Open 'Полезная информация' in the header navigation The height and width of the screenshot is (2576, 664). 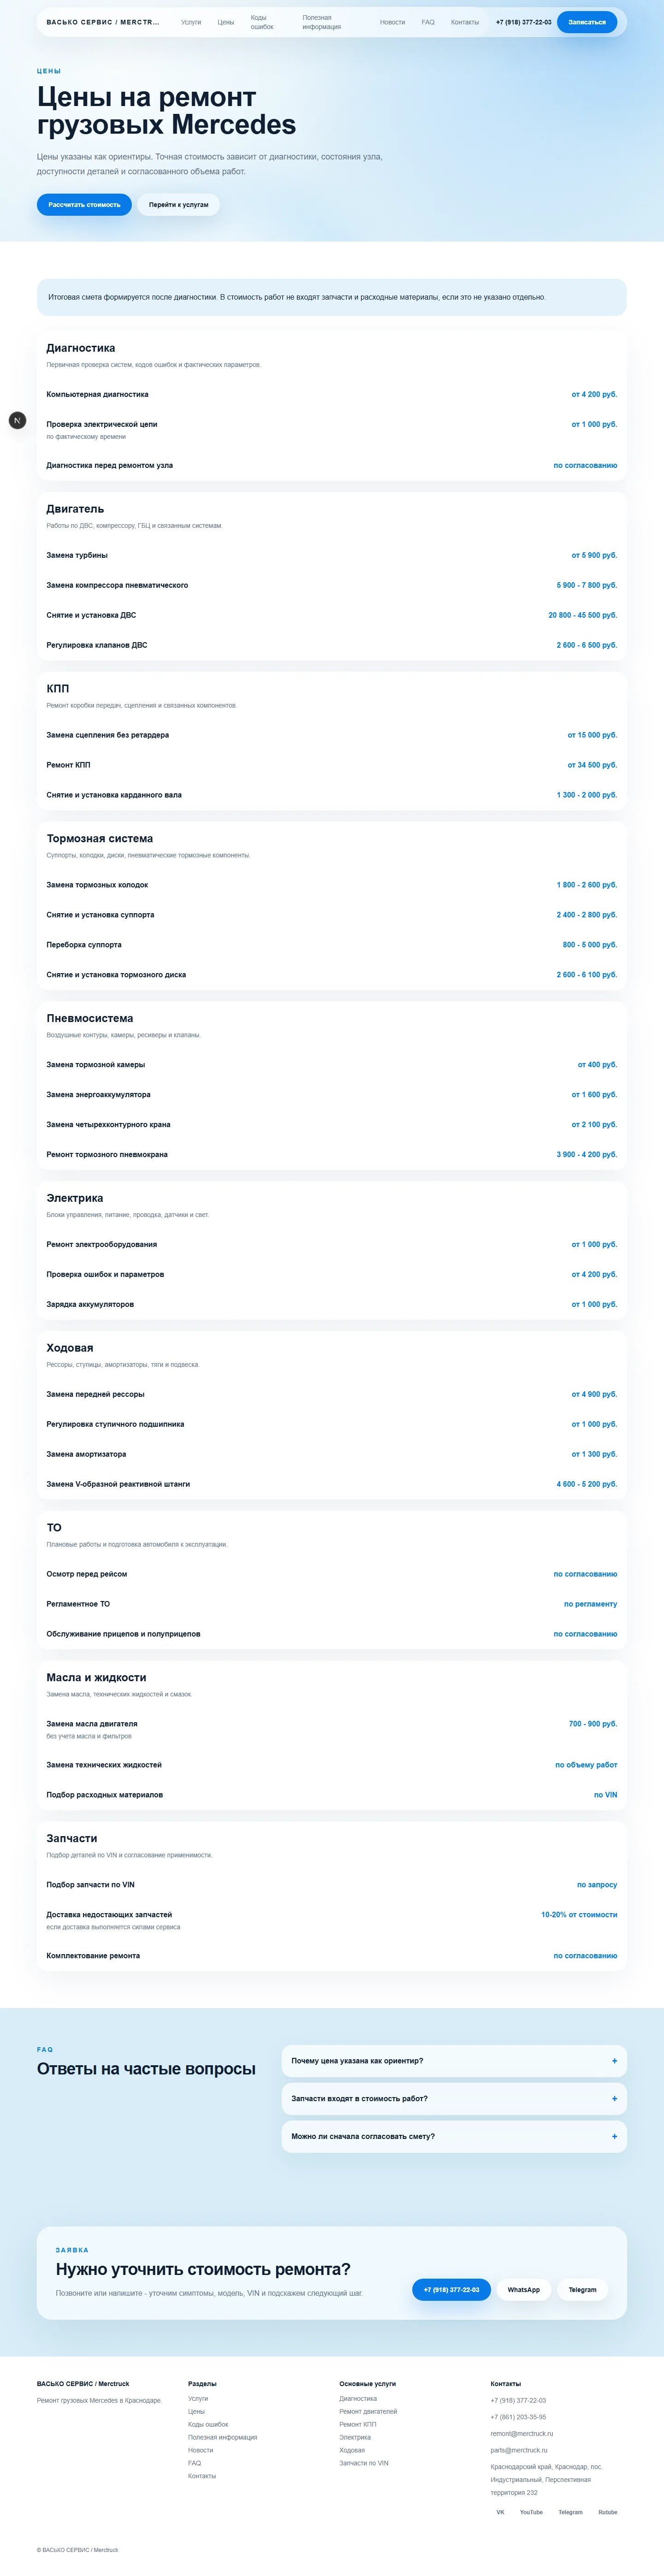(322, 22)
